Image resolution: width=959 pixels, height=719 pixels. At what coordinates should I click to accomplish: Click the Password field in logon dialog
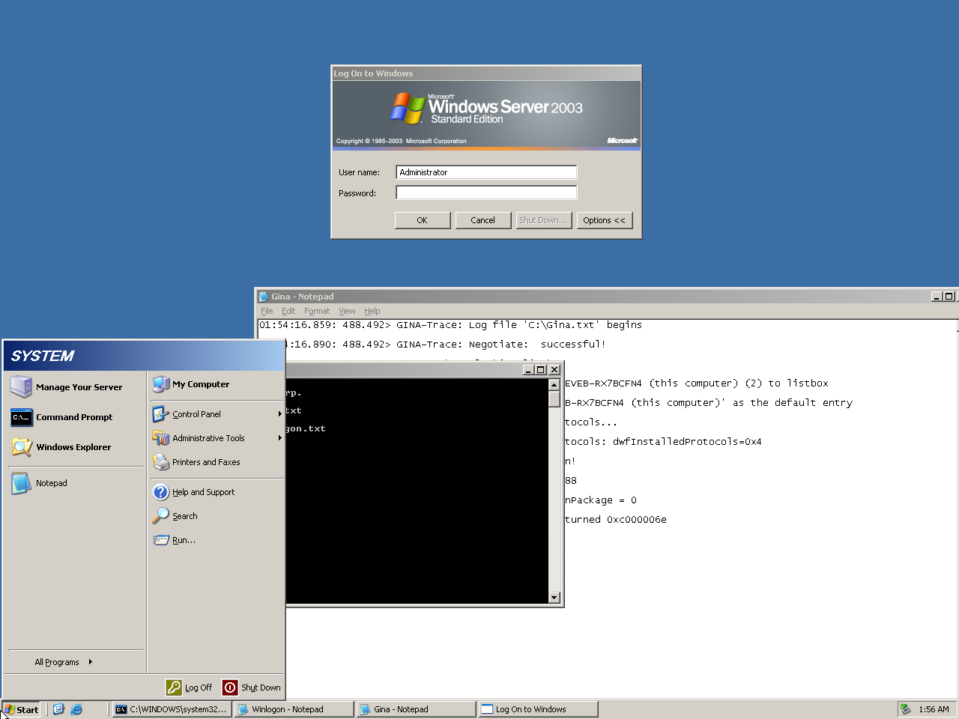(x=486, y=192)
